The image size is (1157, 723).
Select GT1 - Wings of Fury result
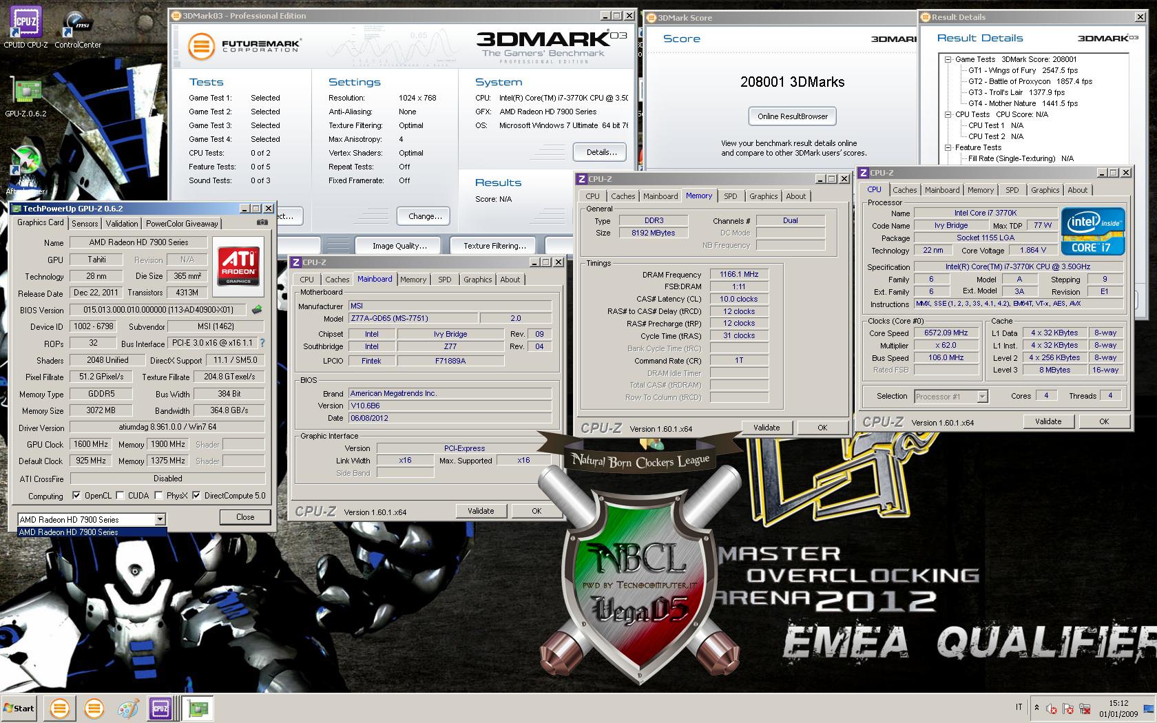coord(1023,70)
